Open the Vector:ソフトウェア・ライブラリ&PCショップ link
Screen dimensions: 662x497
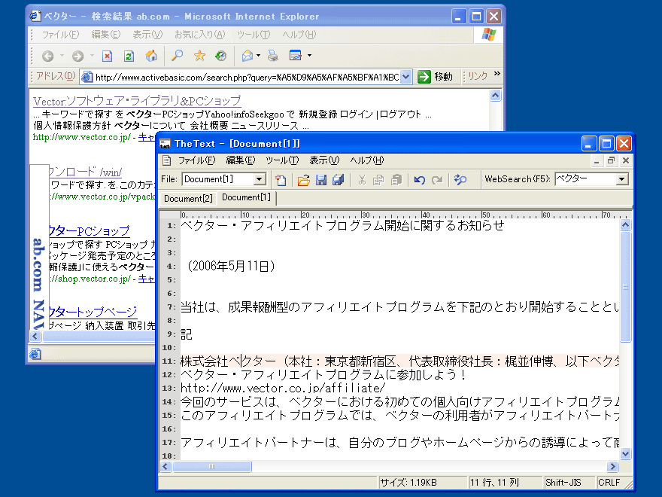click(137, 101)
